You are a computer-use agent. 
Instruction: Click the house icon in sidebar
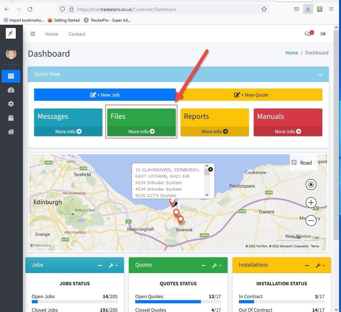(11, 132)
